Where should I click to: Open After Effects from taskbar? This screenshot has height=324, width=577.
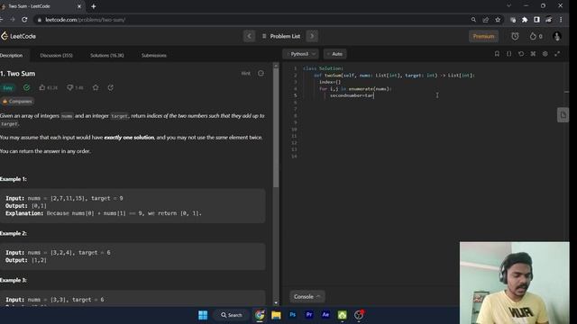[x=325, y=315]
